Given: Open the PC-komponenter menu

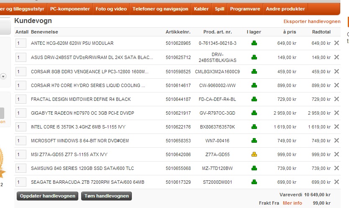Looking at the screenshot, I should click(x=70, y=9).
